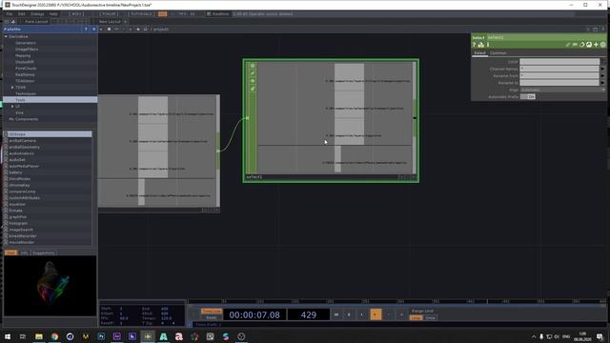610x343 pixels.
Task: Toggle the Automatic Prefix switch
Action: pyautogui.click(x=528, y=96)
